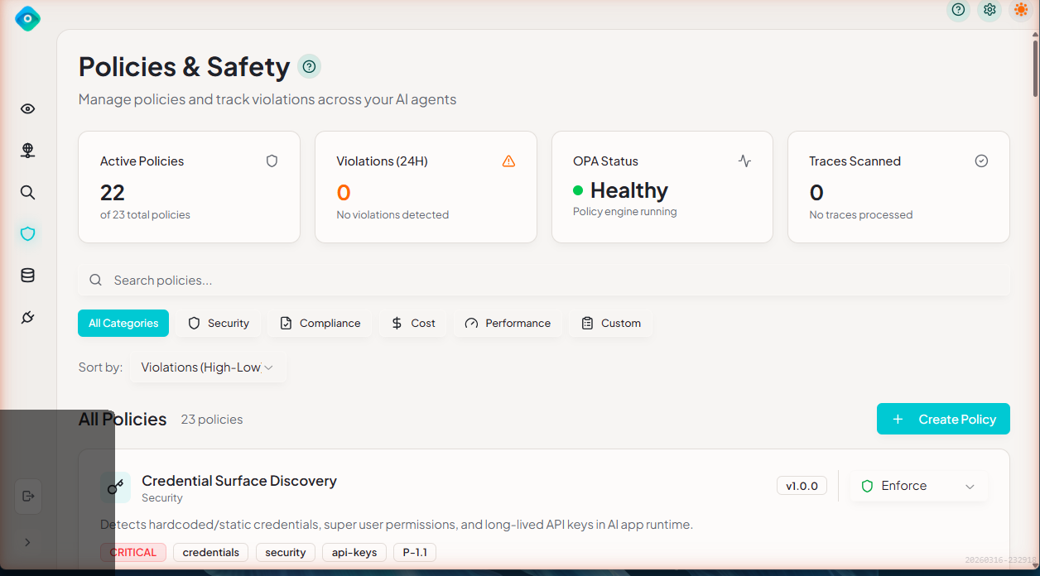
Task: Expand the sidebar with the chevron arrow
Action: point(27,542)
